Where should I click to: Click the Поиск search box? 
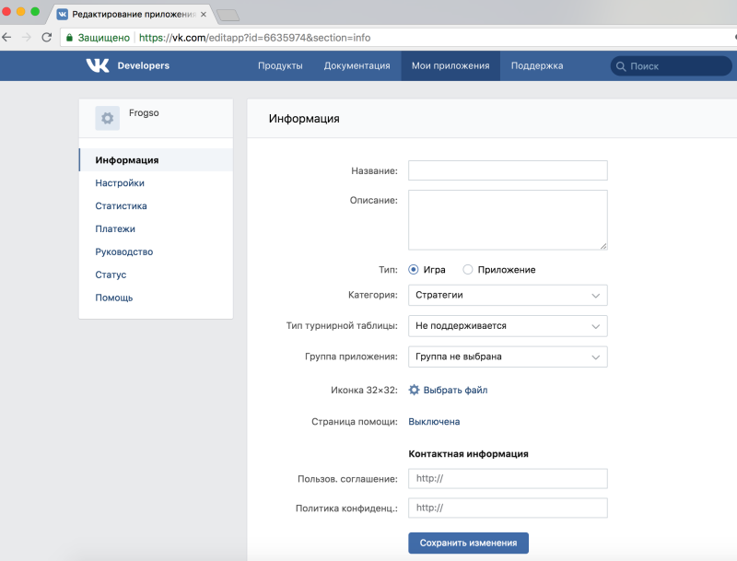click(672, 66)
